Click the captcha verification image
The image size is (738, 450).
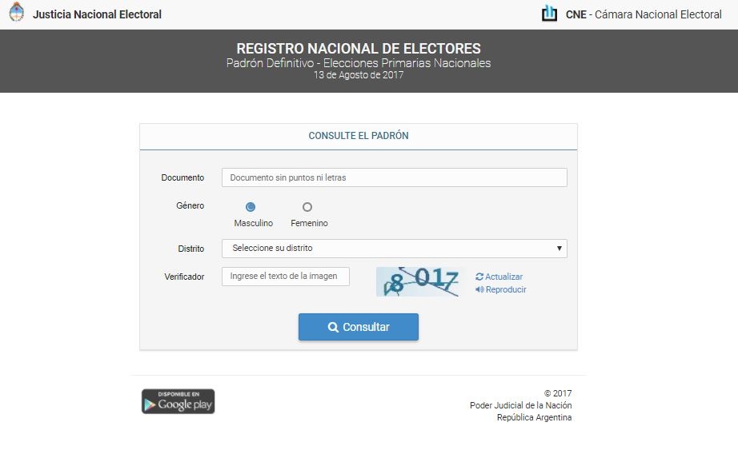(421, 281)
